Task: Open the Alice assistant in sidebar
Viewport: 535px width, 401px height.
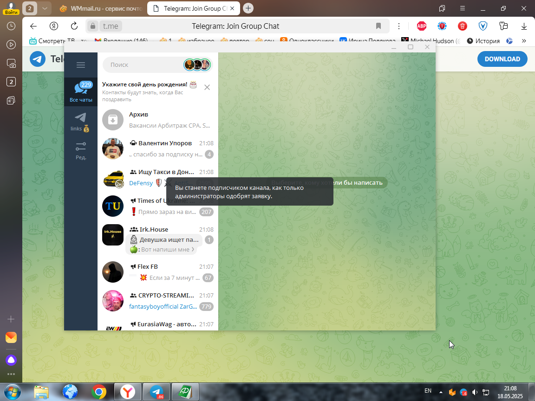Action: (11, 360)
